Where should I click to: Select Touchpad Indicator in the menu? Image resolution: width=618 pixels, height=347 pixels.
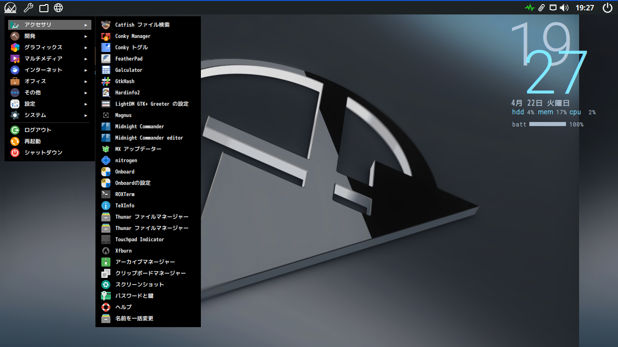(x=148, y=239)
